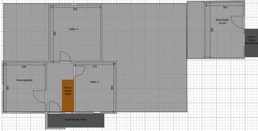Viewport: 258px width, 131px height.
Task: Select the 340 dimension in Keller 2
Action: (x=112, y=88)
